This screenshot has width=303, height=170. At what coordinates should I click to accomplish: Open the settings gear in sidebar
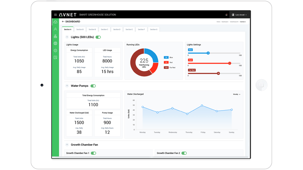(x=55, y=50)
